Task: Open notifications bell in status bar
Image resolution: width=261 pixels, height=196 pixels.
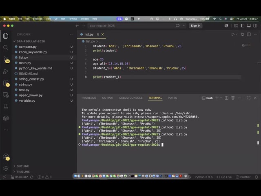Action: pyautogui.click(x=257, y=177)
